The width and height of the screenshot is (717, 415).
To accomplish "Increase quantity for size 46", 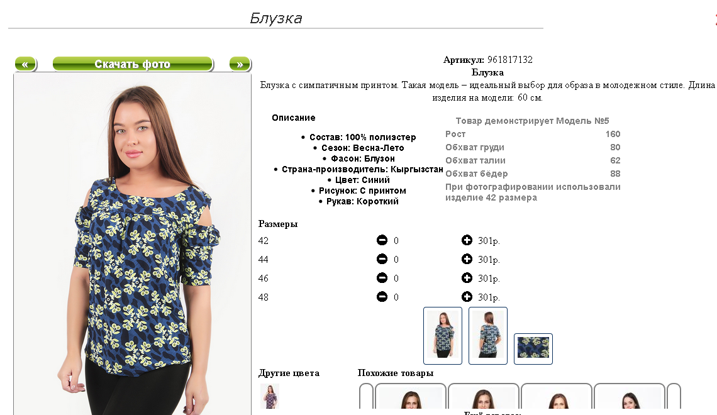I will coord(467,278).
